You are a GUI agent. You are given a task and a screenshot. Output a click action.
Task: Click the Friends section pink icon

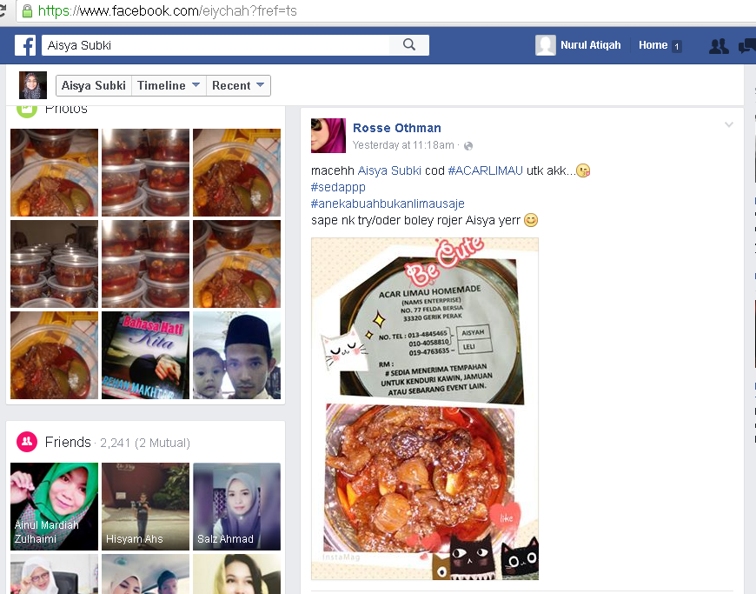tap(26, 442)
